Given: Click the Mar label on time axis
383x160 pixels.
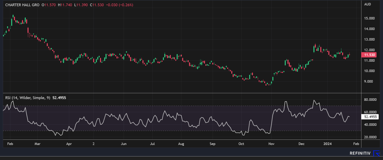Looking at the screenshot, I should coord(37,144).
